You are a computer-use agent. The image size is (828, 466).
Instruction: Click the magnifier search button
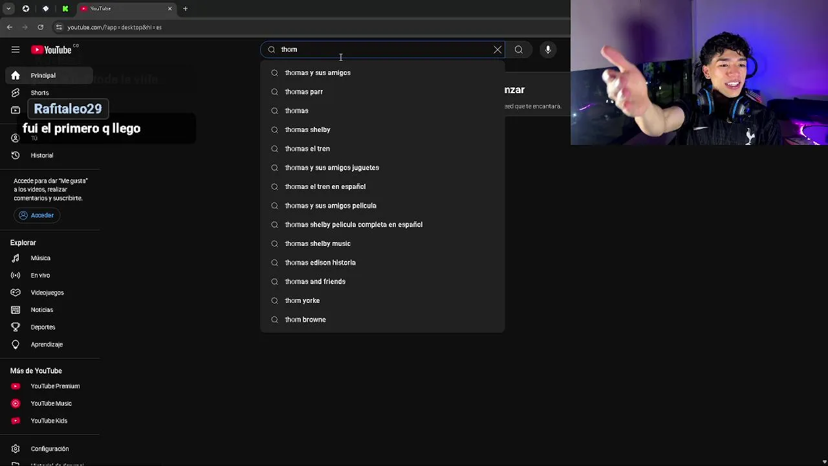[519, 50]
